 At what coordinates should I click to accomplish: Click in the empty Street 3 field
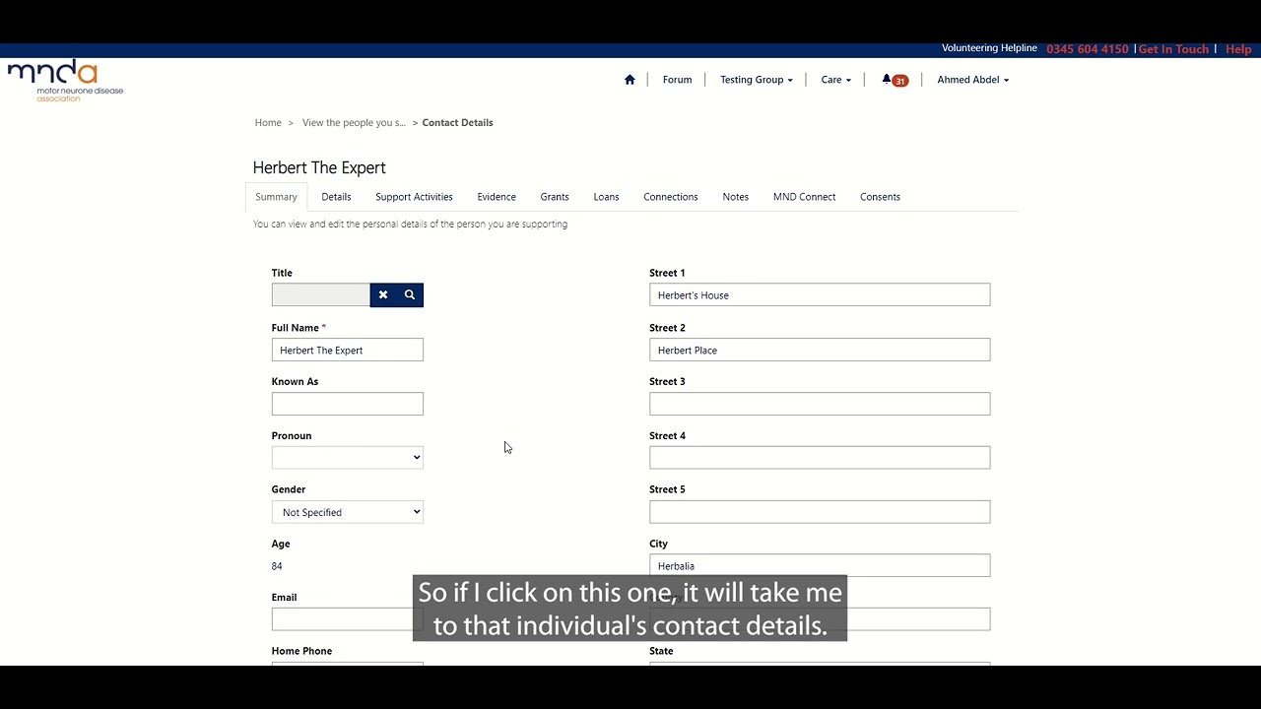click(820, 404)
